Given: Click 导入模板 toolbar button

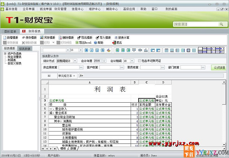Looking at the screenshot, I should [103, 38].
